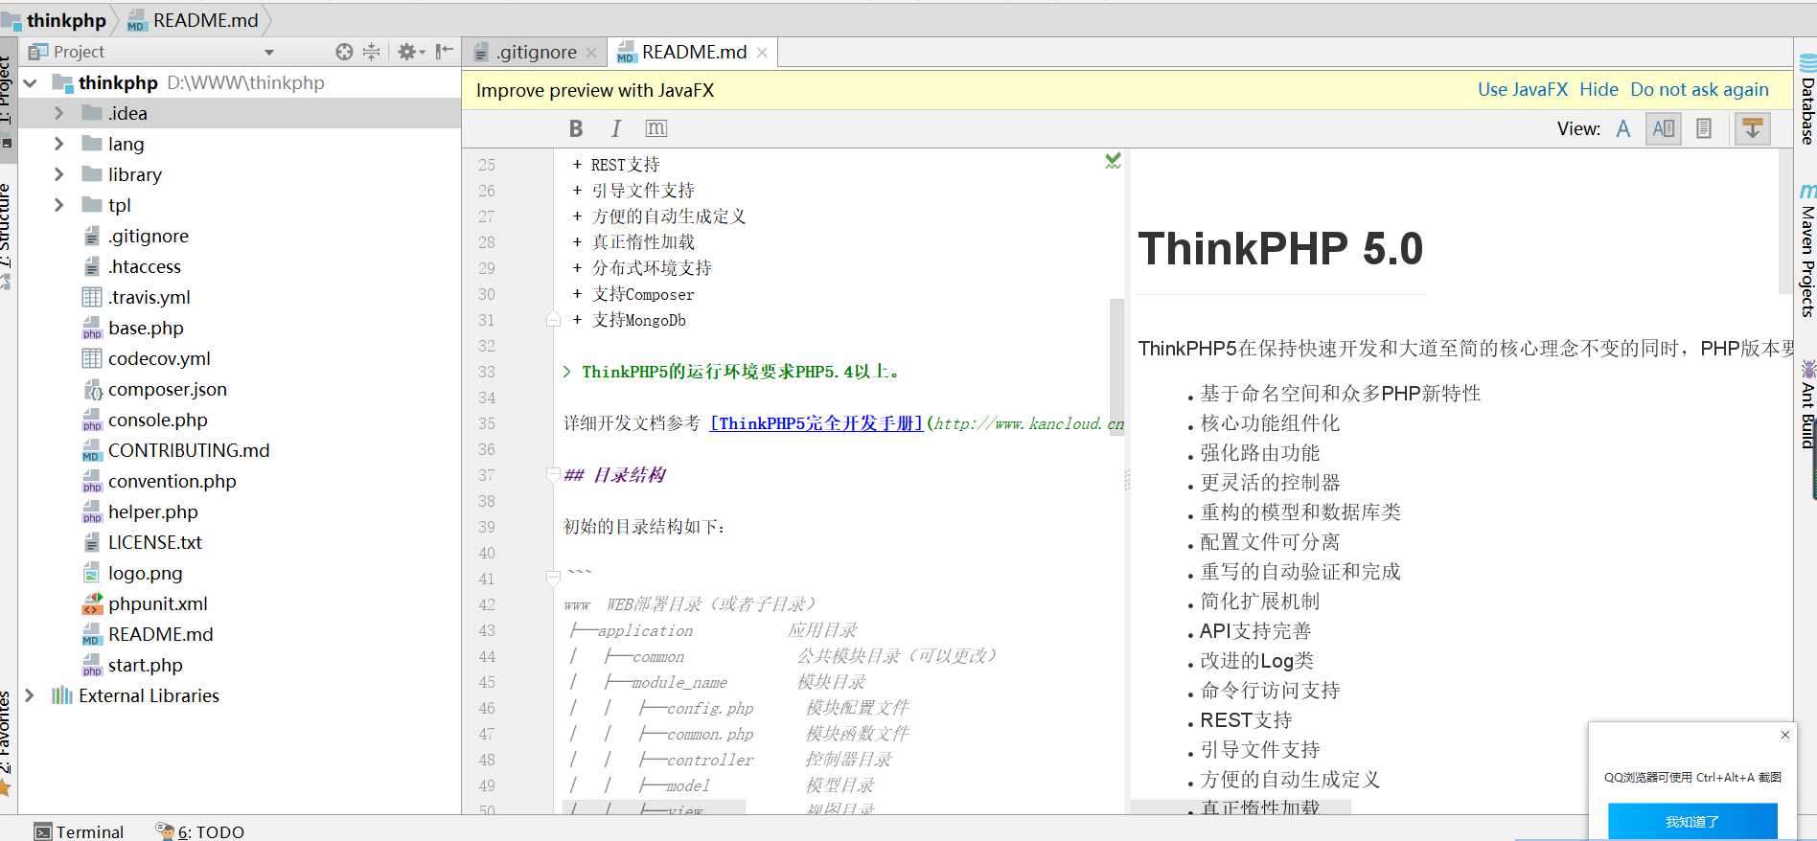This screenshot has height=841, width=1817.
Task: Click the ThinkPHP5完全开发手册 link text
Action: pos(816,423)
